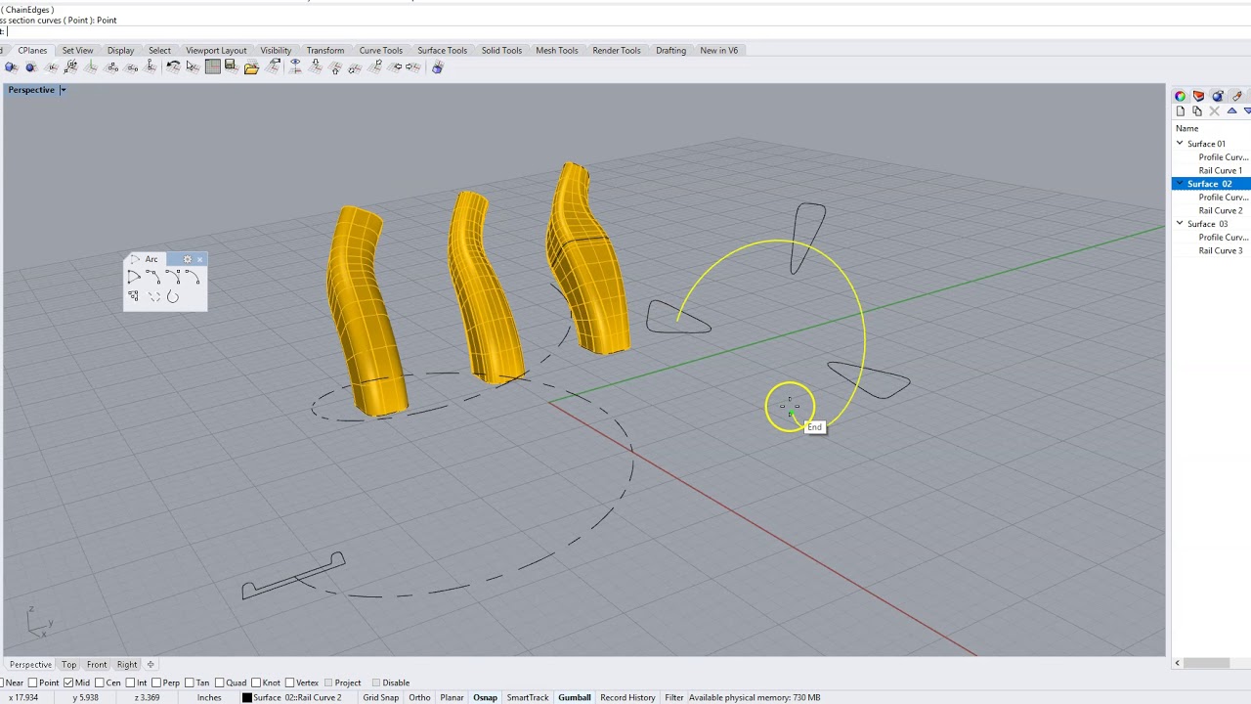The image size is (1251, 704).
Task: Toggle Planar mode in the status bar
Action: click(x=452, y=697)
